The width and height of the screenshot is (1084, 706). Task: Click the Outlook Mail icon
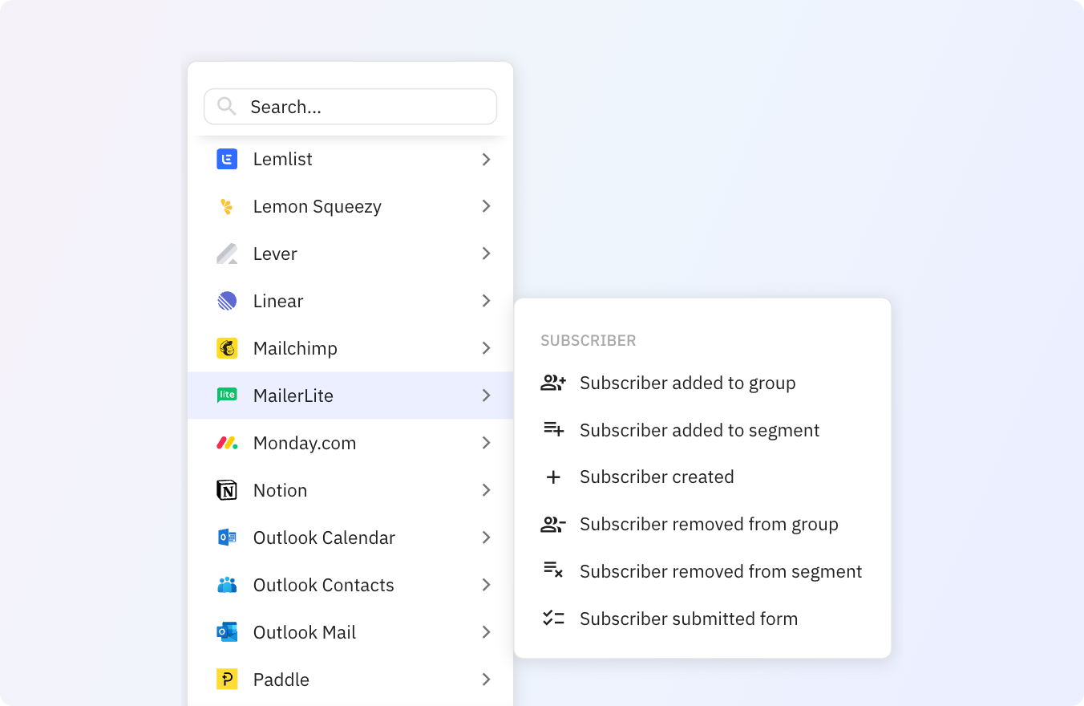point(227,632)
